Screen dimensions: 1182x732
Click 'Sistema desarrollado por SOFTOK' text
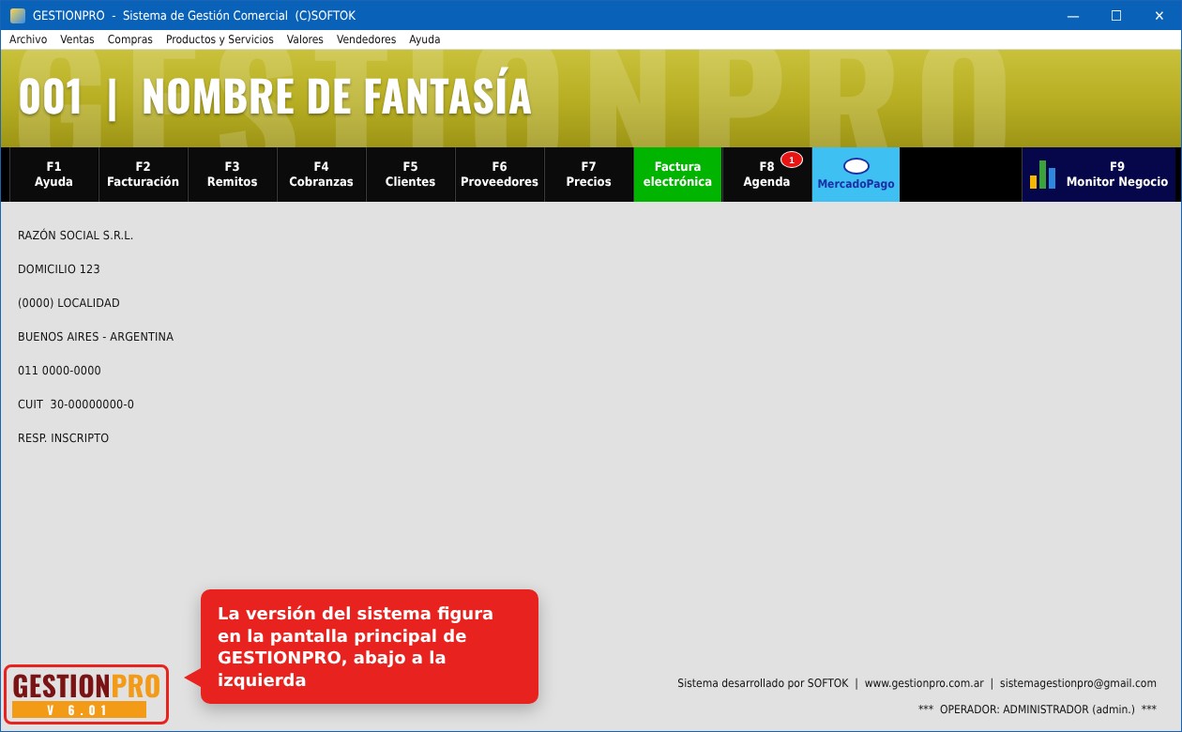(x=763, y=683)
